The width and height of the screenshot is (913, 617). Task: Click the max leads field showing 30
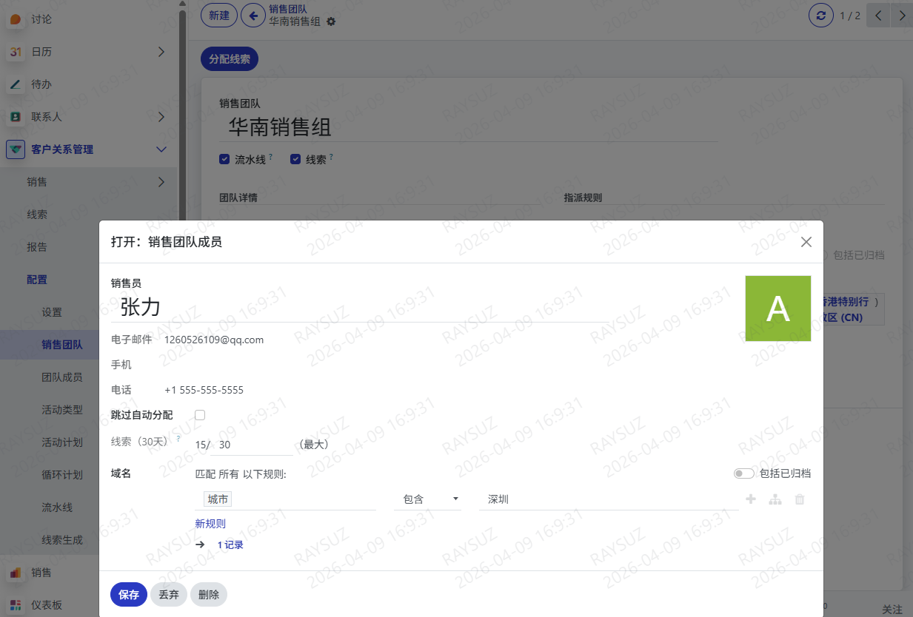click(x=252, y=445)
